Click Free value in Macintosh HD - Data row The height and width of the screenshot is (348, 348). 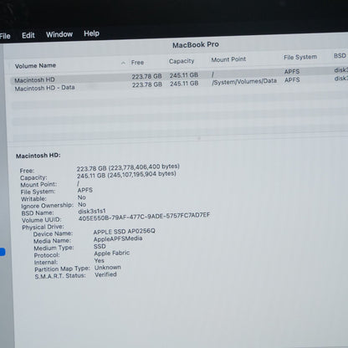(147, 84)
